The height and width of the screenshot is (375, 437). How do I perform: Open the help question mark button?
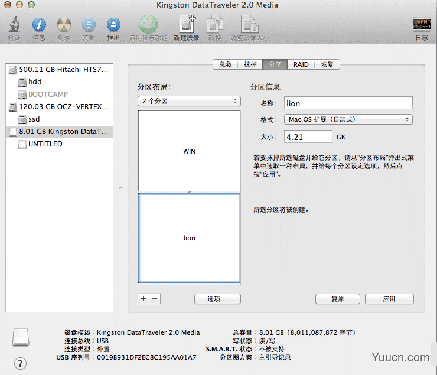pyautogui.click(x=20, y=363)
